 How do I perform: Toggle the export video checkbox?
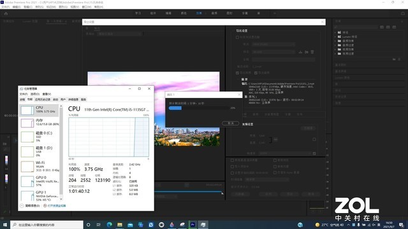click(x=237, y=73)
